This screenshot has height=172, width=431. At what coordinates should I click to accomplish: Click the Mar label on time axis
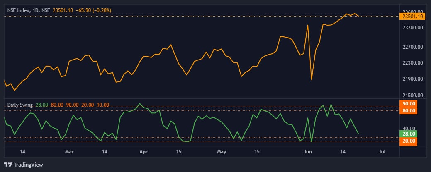point(69,152)
